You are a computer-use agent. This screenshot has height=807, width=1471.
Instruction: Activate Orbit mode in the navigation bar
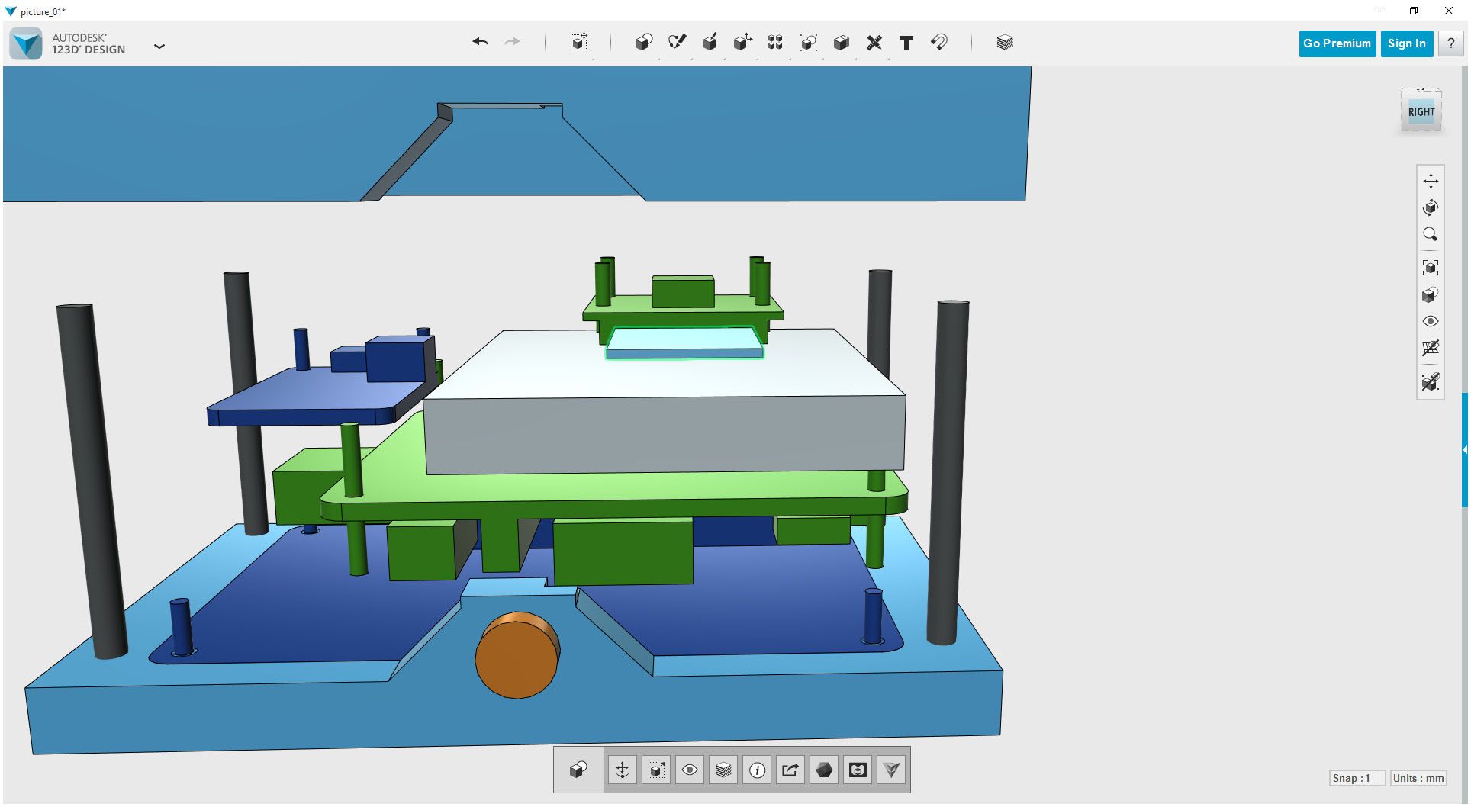coord(1431,207)
